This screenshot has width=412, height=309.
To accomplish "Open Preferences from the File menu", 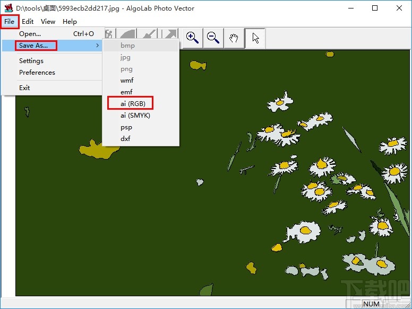I will [37, 73].
